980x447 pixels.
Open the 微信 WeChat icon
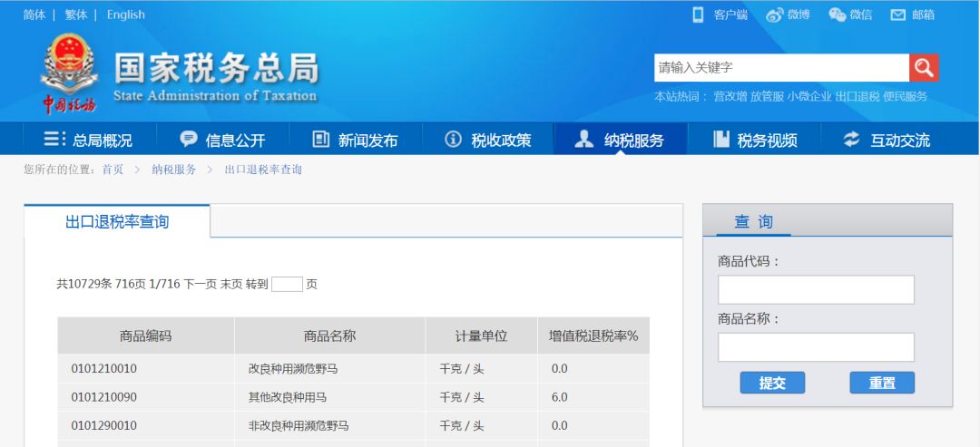click(x=837, y=15)
